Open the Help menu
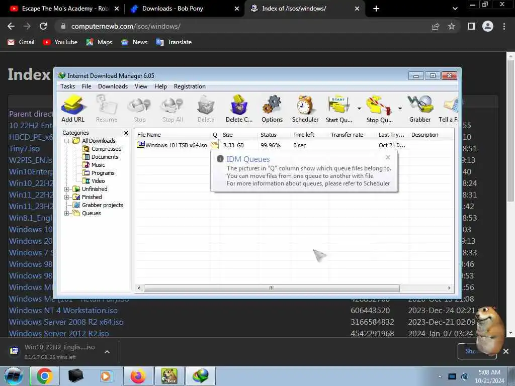 click(160, 86)
